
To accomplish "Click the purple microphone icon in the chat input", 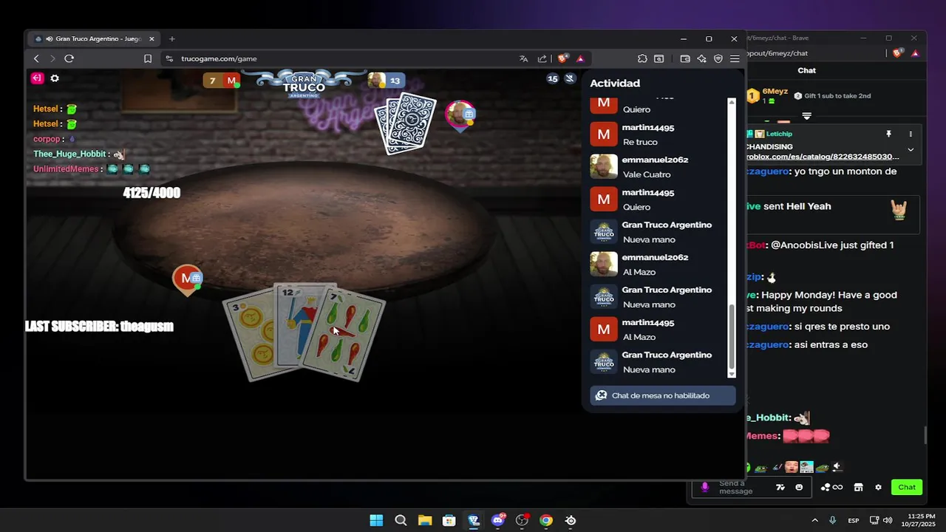I will pyautogui.click(x=705, y=487).
